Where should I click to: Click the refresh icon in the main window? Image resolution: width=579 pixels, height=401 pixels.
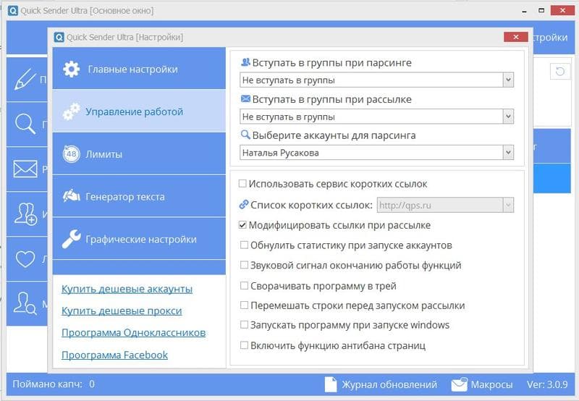(x=560, y=71)
